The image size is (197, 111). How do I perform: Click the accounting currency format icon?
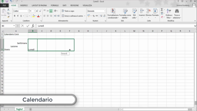click(89, 16)
